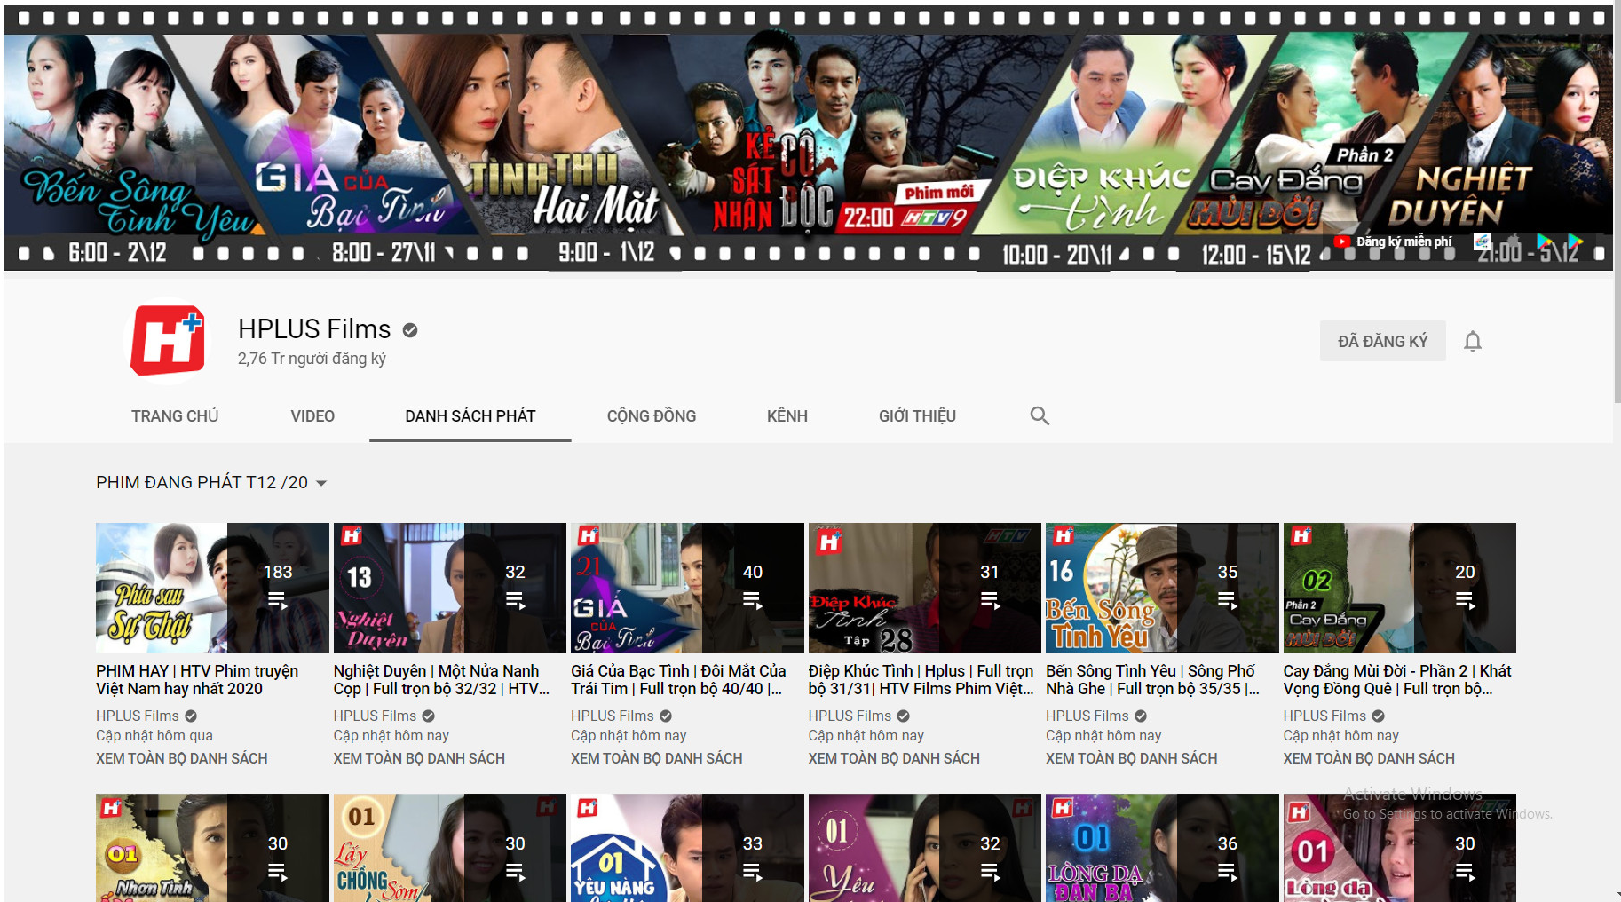
Task: Click the HPLUS Films channel logo avatar
Action: pos(168,342)
